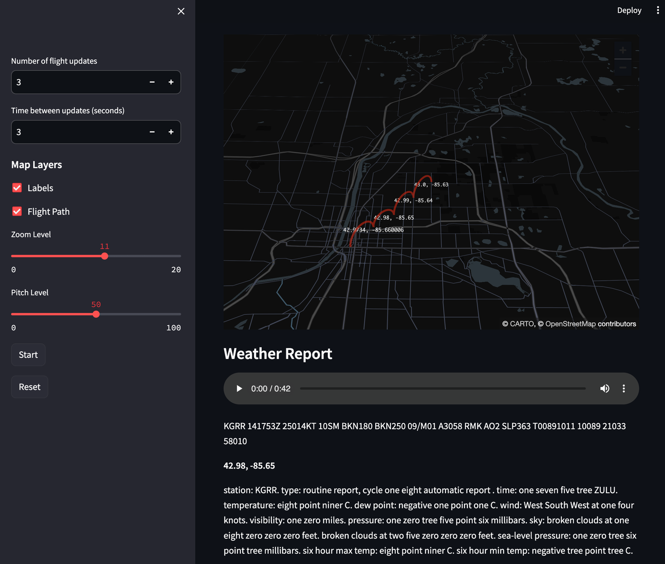
Task: Open the audio player options menu
Action: [x=624, y=388]
